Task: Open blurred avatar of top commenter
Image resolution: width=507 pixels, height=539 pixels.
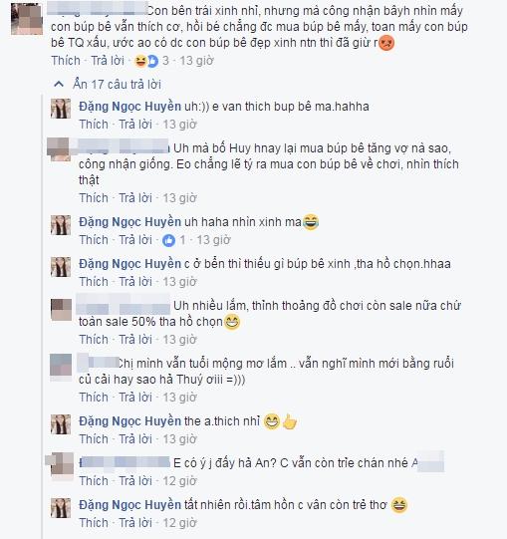Action: (x=27, y=19)
